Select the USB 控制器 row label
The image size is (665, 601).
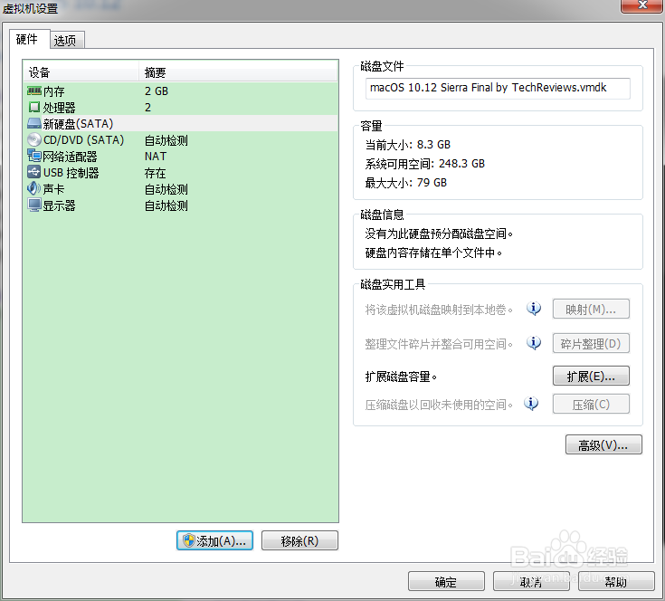(x=71, y=173)
